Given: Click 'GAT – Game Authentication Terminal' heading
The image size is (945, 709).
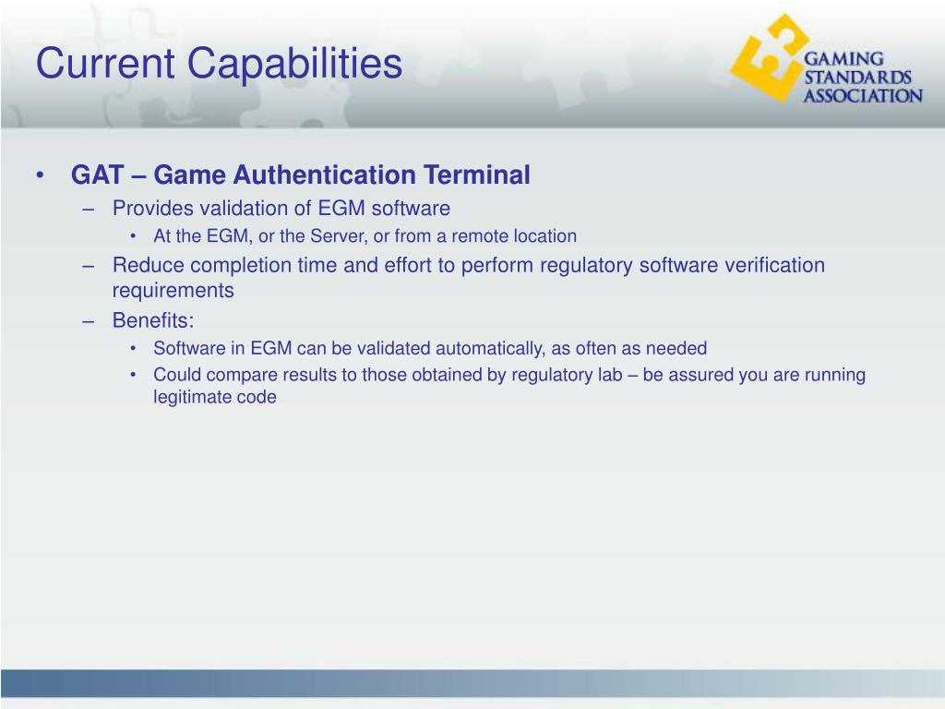Looking at the screenshot, I should tap(300, 174).
